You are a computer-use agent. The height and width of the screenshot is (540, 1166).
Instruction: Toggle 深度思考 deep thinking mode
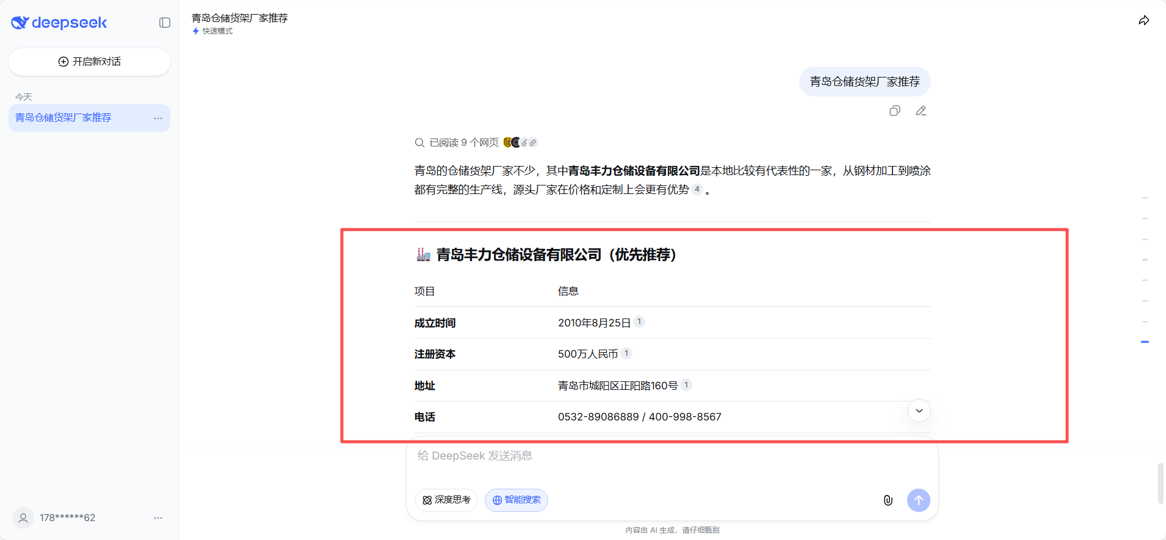pyautogui.click(x=447, y=500)
